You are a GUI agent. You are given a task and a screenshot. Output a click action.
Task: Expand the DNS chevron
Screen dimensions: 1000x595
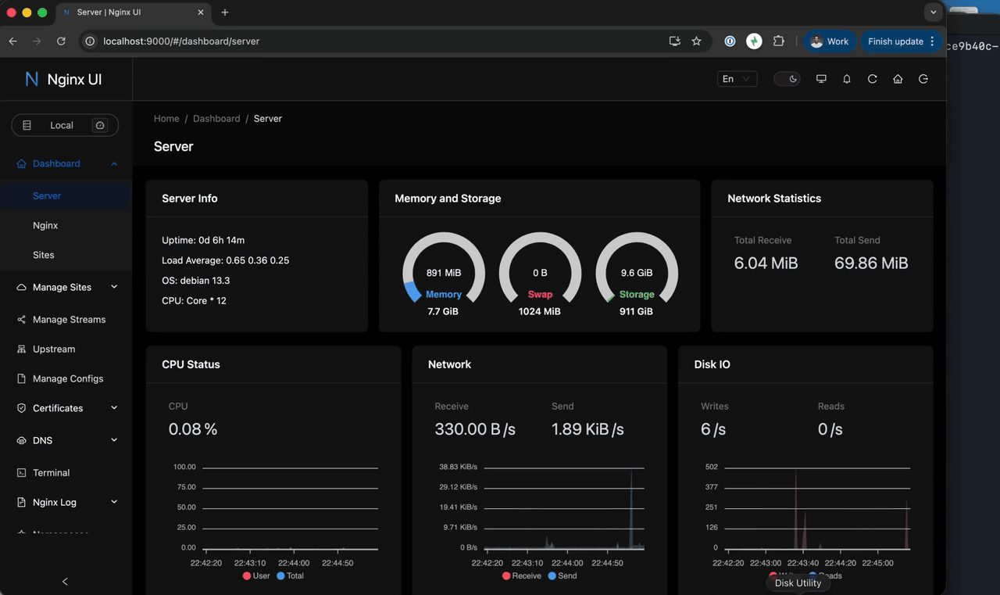click(114, 440)
